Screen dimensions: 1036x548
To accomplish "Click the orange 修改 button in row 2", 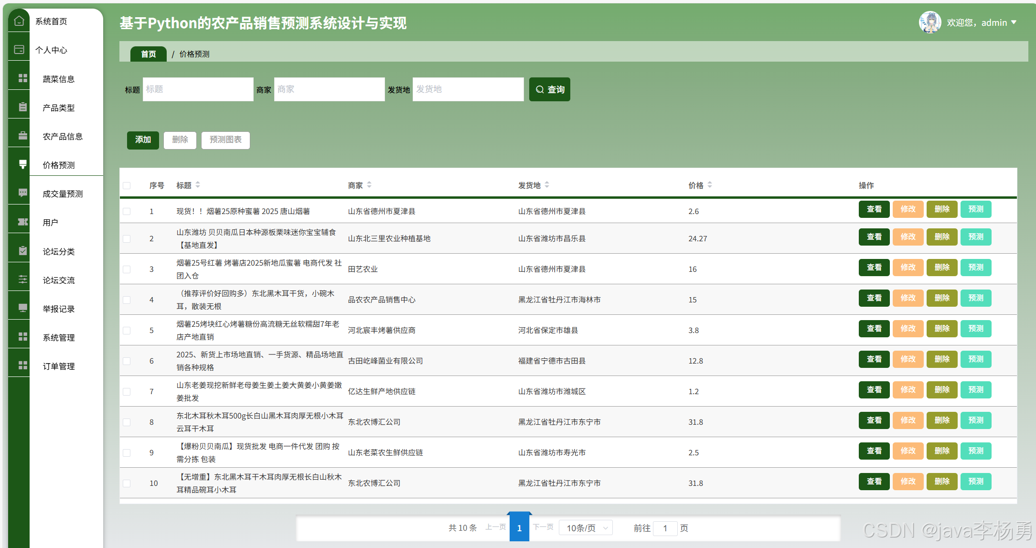I will [x=908, y=237].
